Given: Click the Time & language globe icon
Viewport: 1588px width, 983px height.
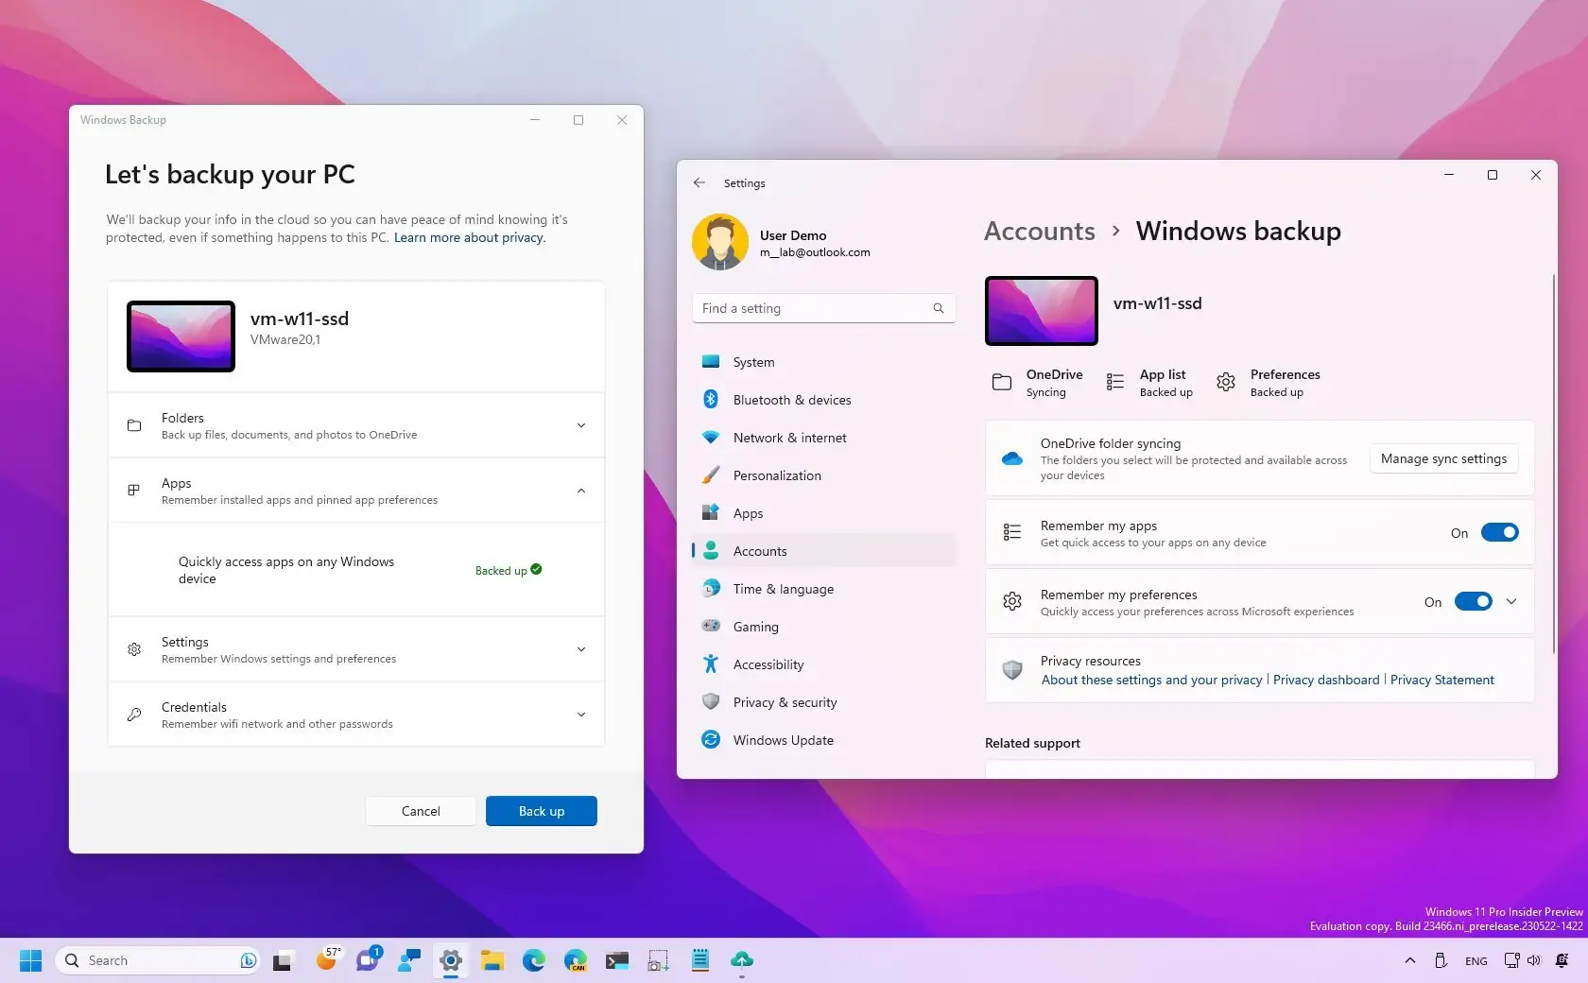Looking at the screenshot, I should 711,589.
